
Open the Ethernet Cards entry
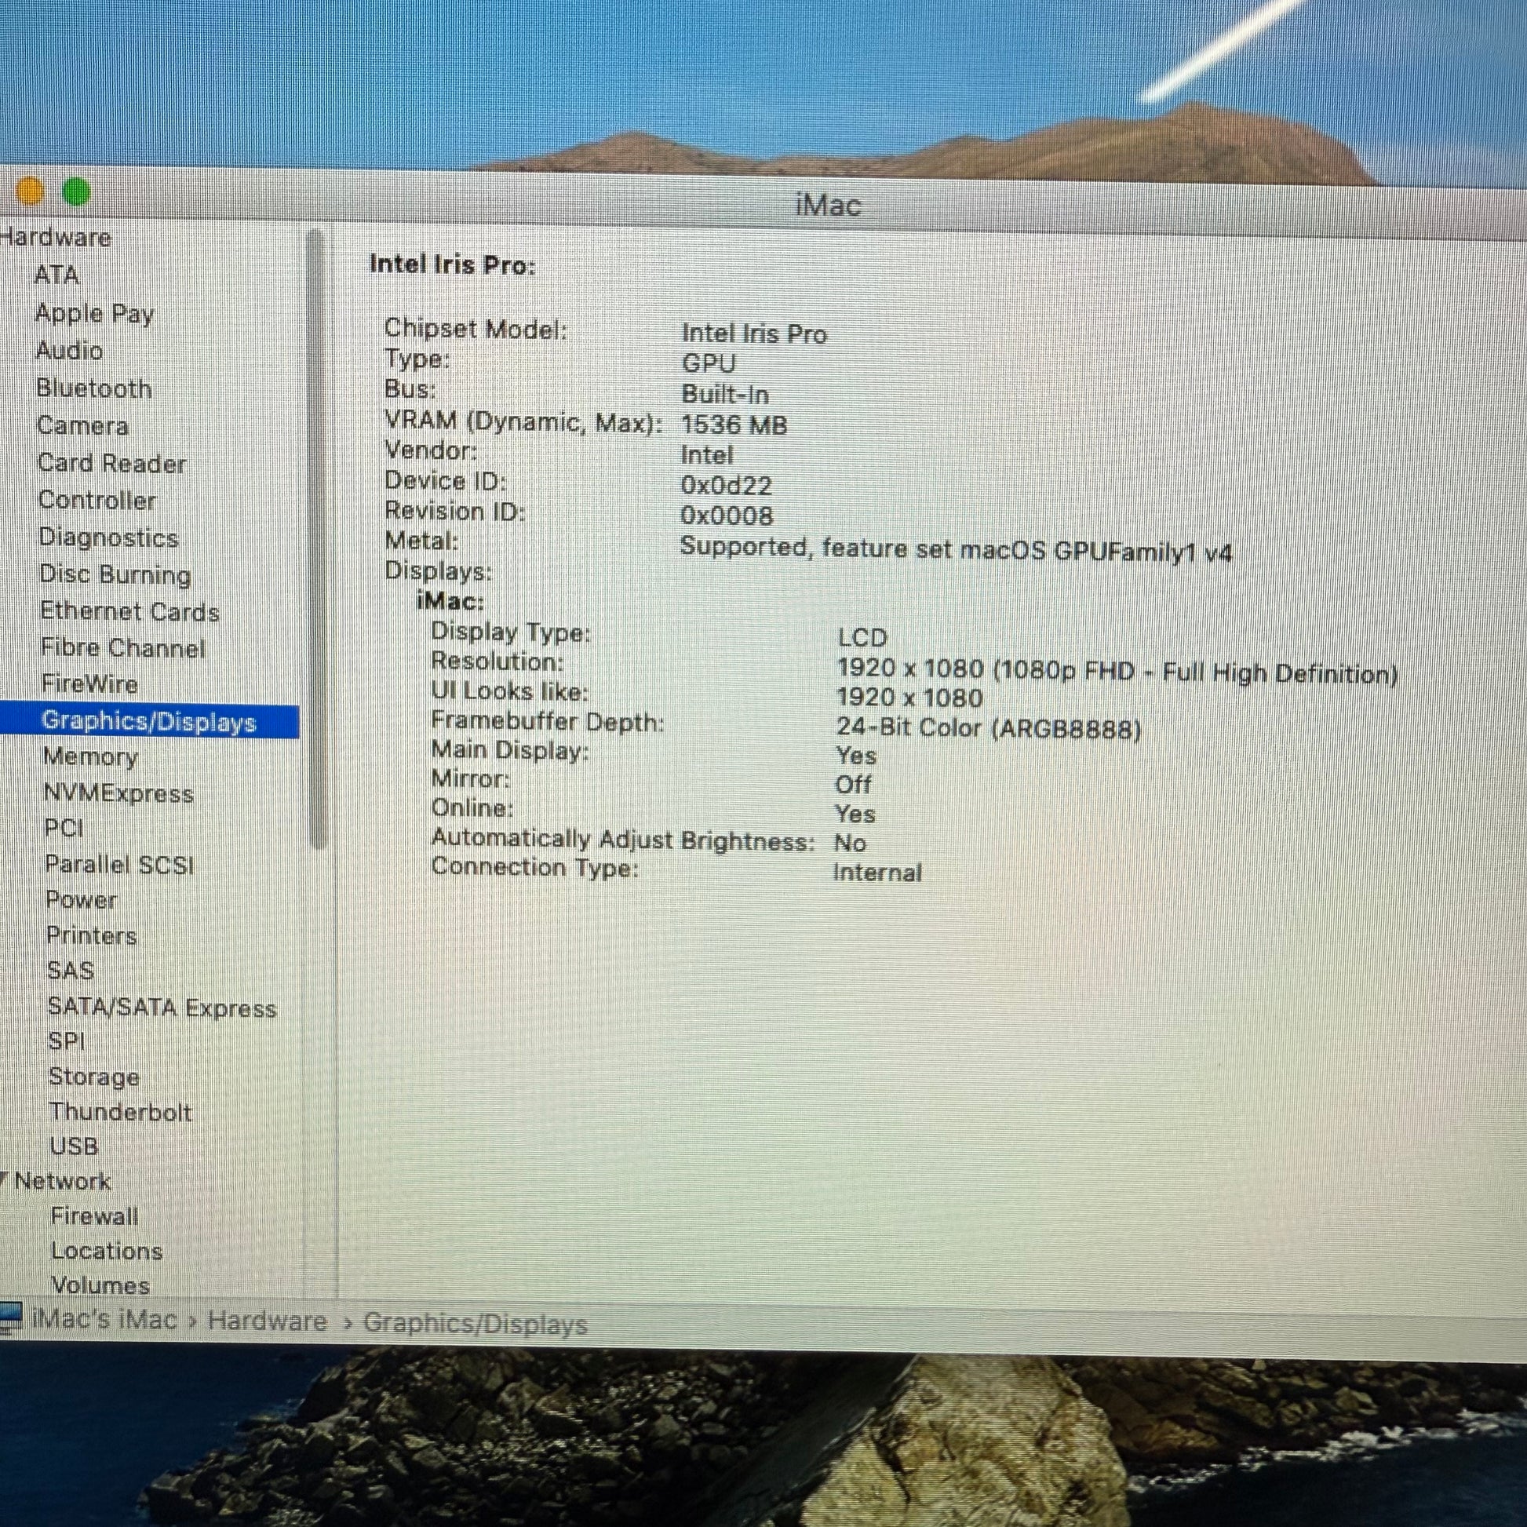(x=129, y=612)
